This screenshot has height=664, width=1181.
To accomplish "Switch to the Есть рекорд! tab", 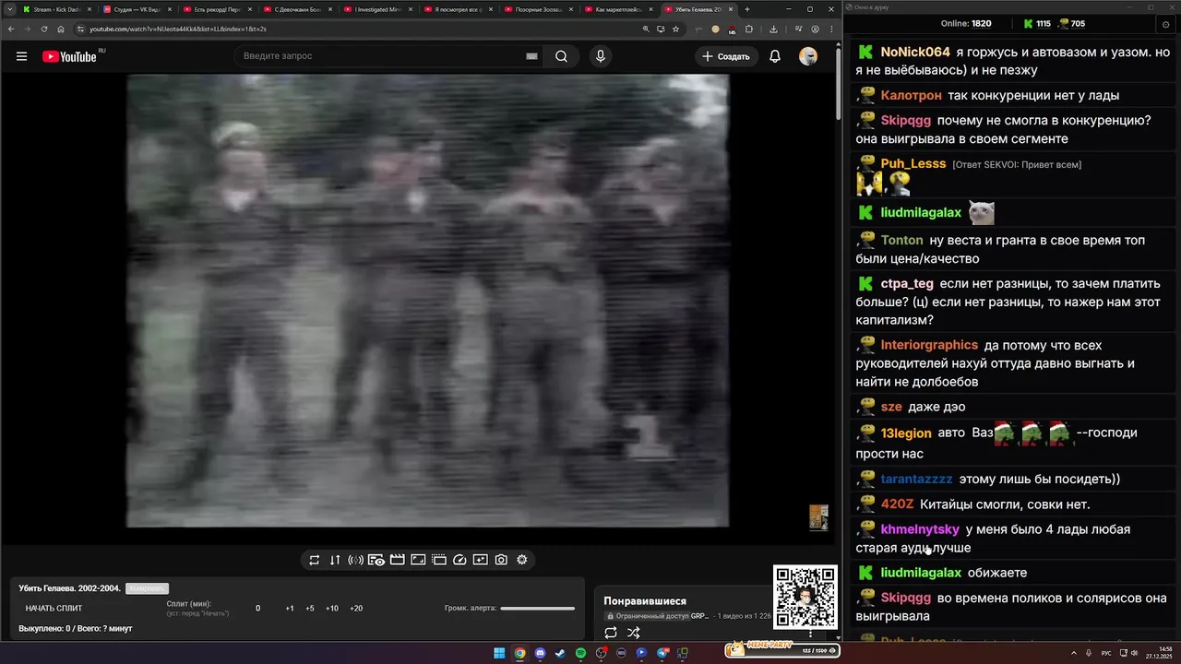I will [x=217, y=9].
